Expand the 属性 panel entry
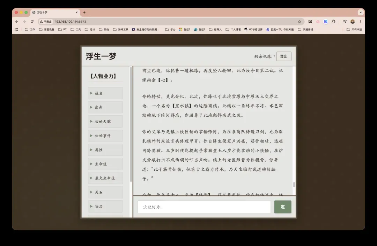 click(105, 150)
